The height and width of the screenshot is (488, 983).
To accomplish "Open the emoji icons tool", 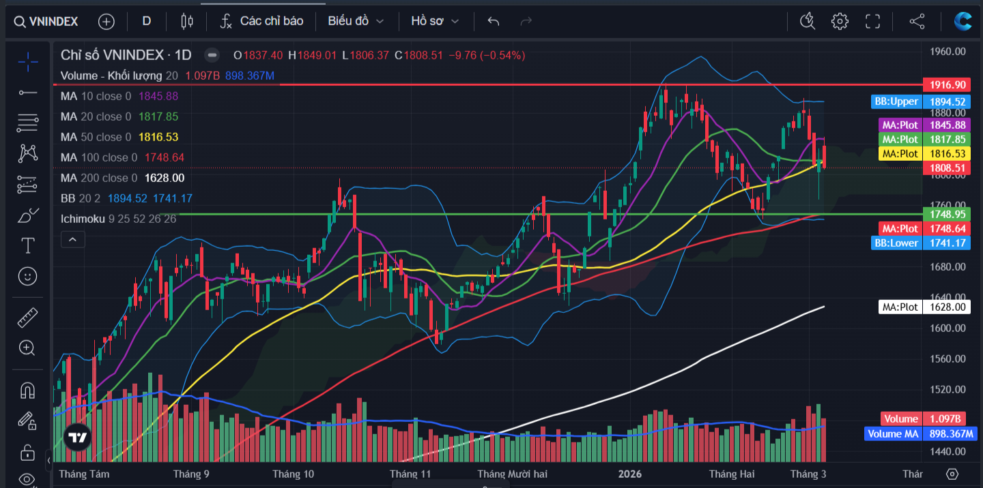I will coord(27,276).
